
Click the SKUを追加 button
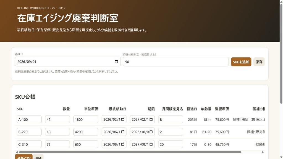click(241, 62)
